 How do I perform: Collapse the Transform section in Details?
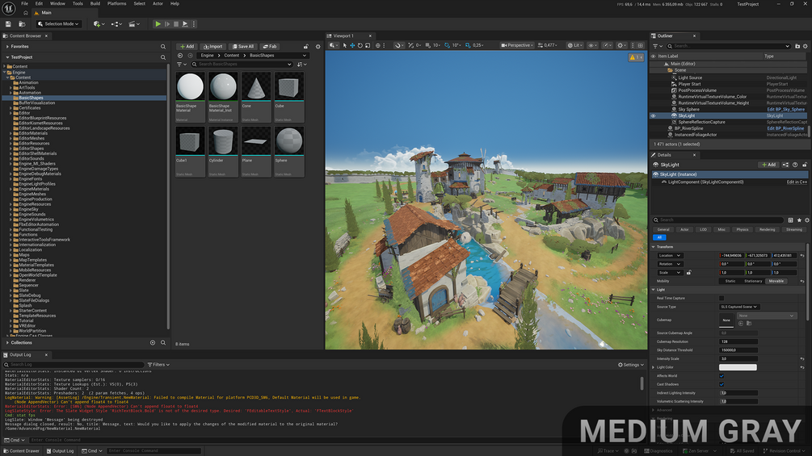coord(654,247)
